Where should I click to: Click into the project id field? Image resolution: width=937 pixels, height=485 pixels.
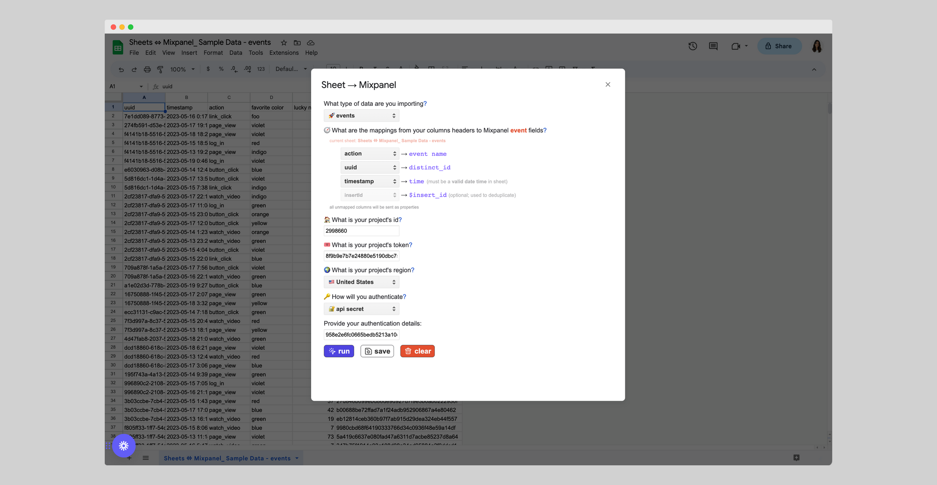362,231
